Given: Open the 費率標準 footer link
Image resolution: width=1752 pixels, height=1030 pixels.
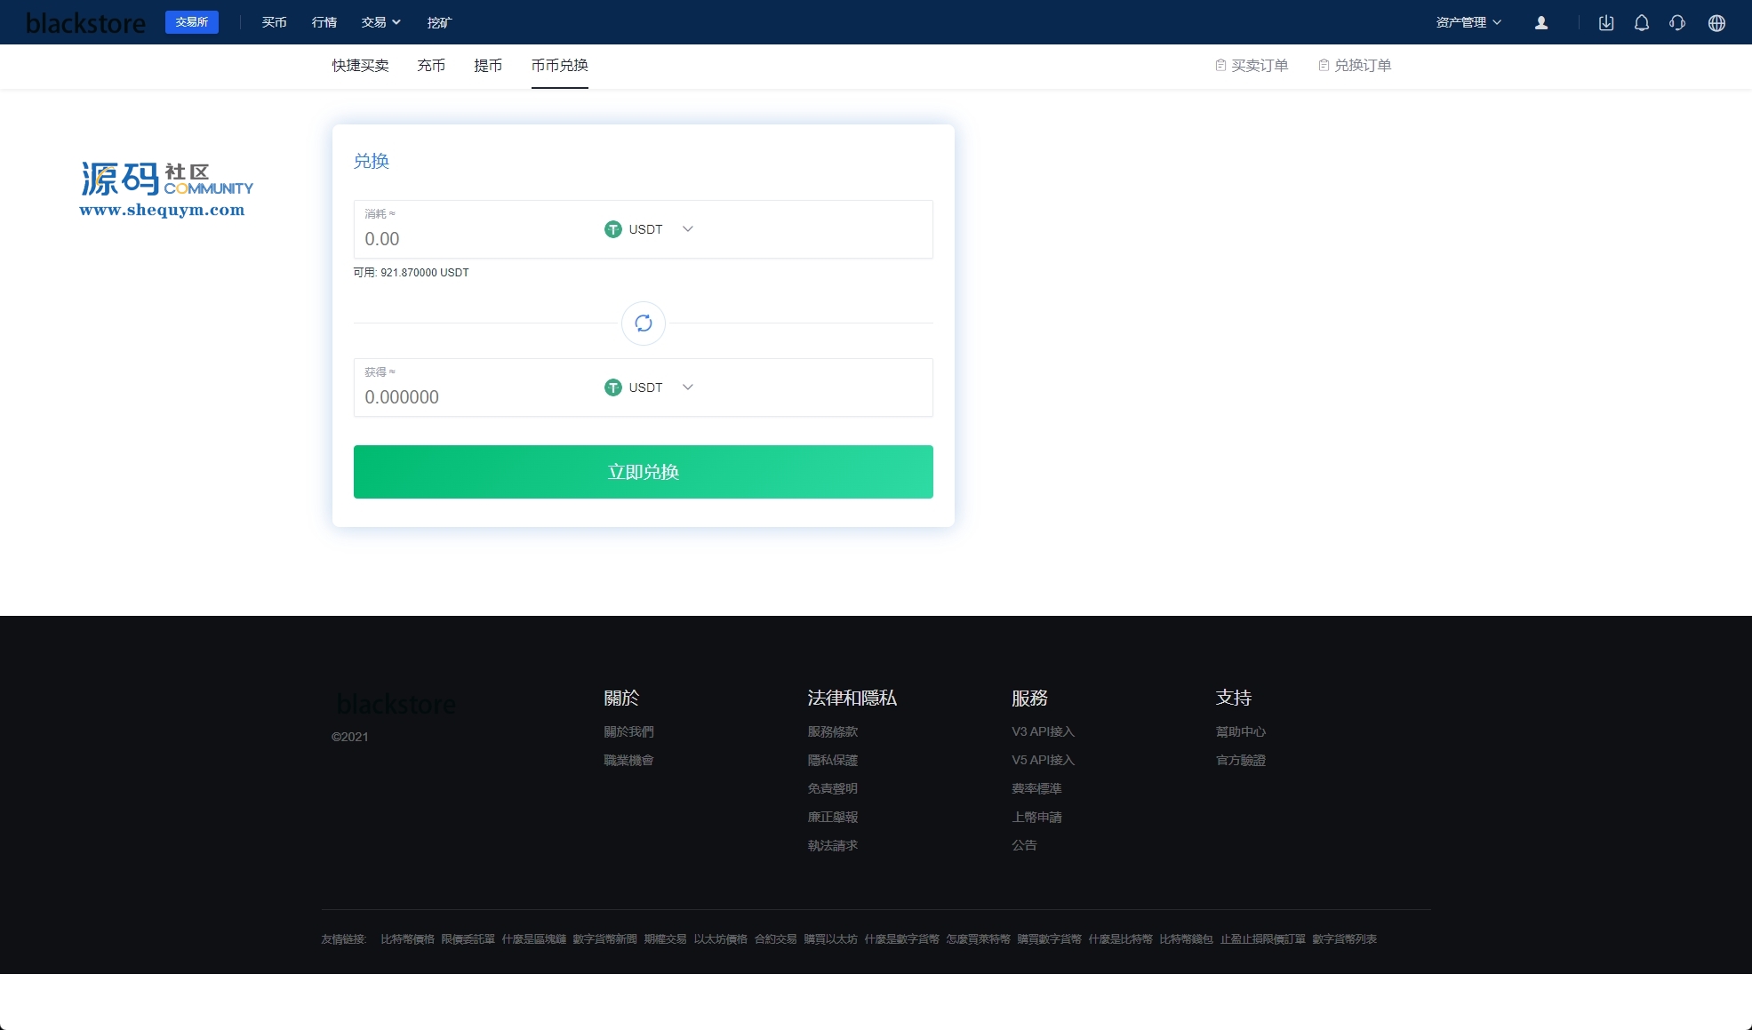Looking at the screenshot, I should coord(1036,788).
